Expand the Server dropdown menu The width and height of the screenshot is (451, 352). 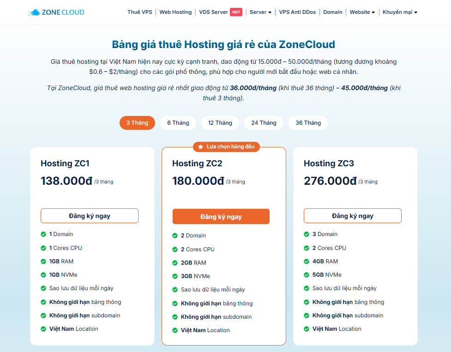click(x=260, y=12)
